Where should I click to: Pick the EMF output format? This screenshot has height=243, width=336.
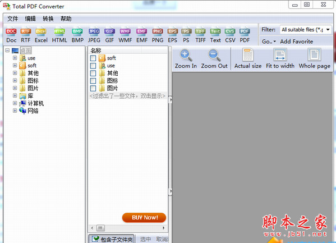(x=142, y=35)
